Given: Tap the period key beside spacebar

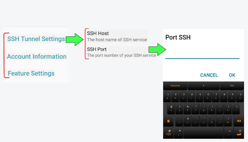Looking at the screenshot, I should pos(229,133).
